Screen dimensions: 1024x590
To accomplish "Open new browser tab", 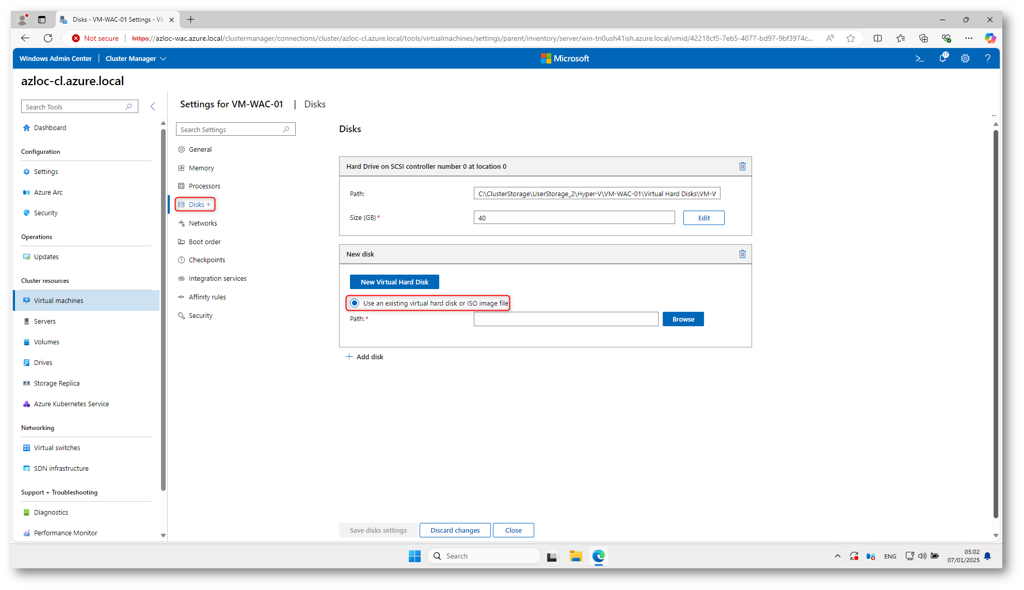I will [x=190, y=19].
